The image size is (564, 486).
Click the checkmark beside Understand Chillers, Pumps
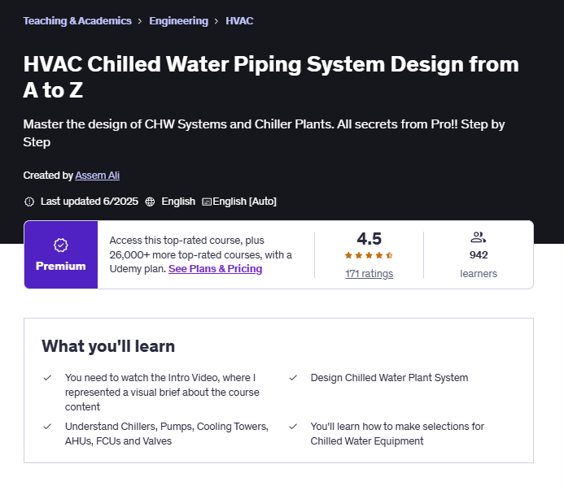(x=47, y=427)
